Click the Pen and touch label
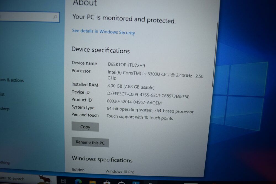 coord(85,115)
